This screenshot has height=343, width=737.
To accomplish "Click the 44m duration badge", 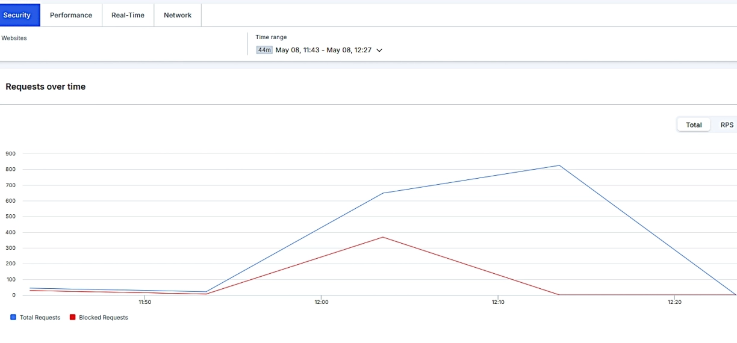I will click(264, 50).
